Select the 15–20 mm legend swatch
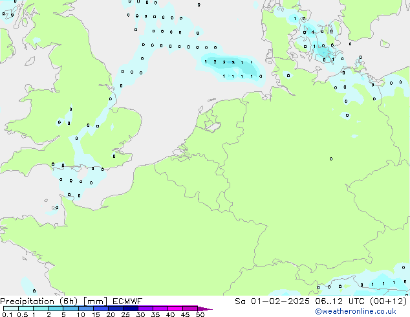This screenshot has width=410, height=317. tap(101, 309)
